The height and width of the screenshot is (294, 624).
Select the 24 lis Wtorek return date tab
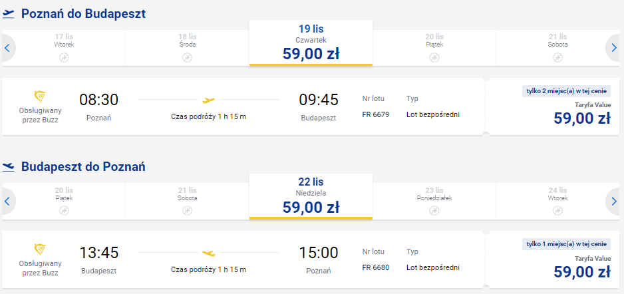pyautogui.click(x=557, y=201)
